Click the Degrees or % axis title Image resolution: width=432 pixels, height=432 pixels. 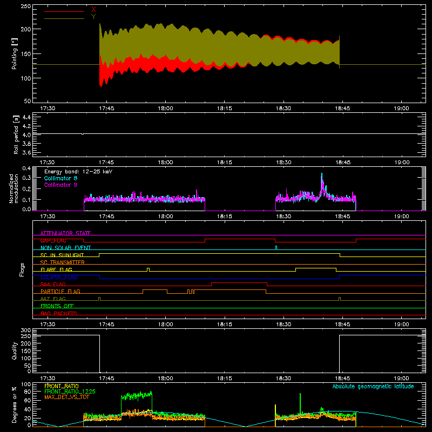tap(15, 404)
